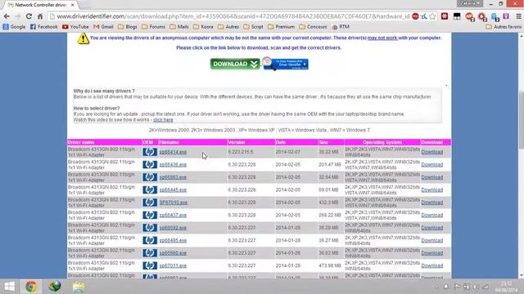This screenshot has width=524, height=294.
Task: Click the blue Driver Identifier banner button
Action: click(x=286, y=64)
